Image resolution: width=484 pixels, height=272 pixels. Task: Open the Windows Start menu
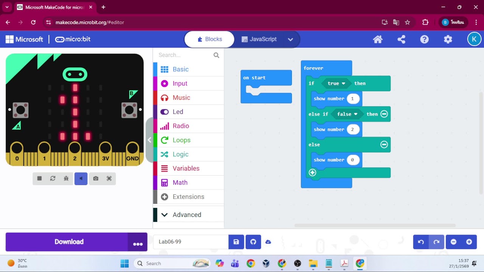124,263
